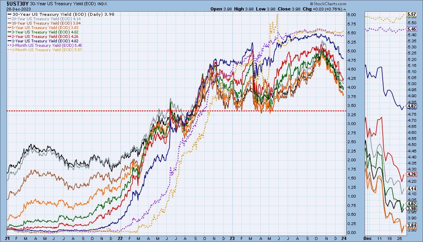423x242 pixels.
Task: Click the 3.98 value tag on the right panel
Action: point(412,209)
